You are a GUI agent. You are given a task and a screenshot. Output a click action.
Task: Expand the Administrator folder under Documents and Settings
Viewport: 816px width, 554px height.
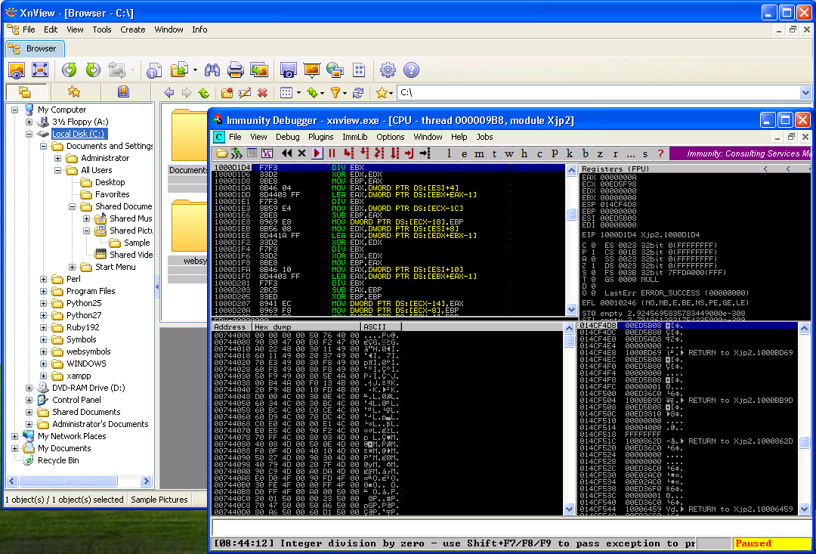coord(57,158)
